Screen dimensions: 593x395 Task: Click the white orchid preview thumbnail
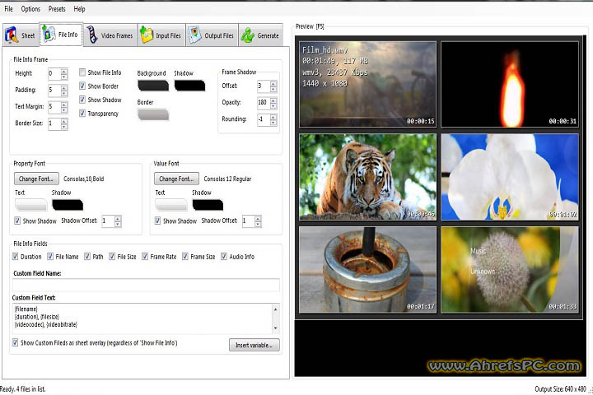coord(510,177)
